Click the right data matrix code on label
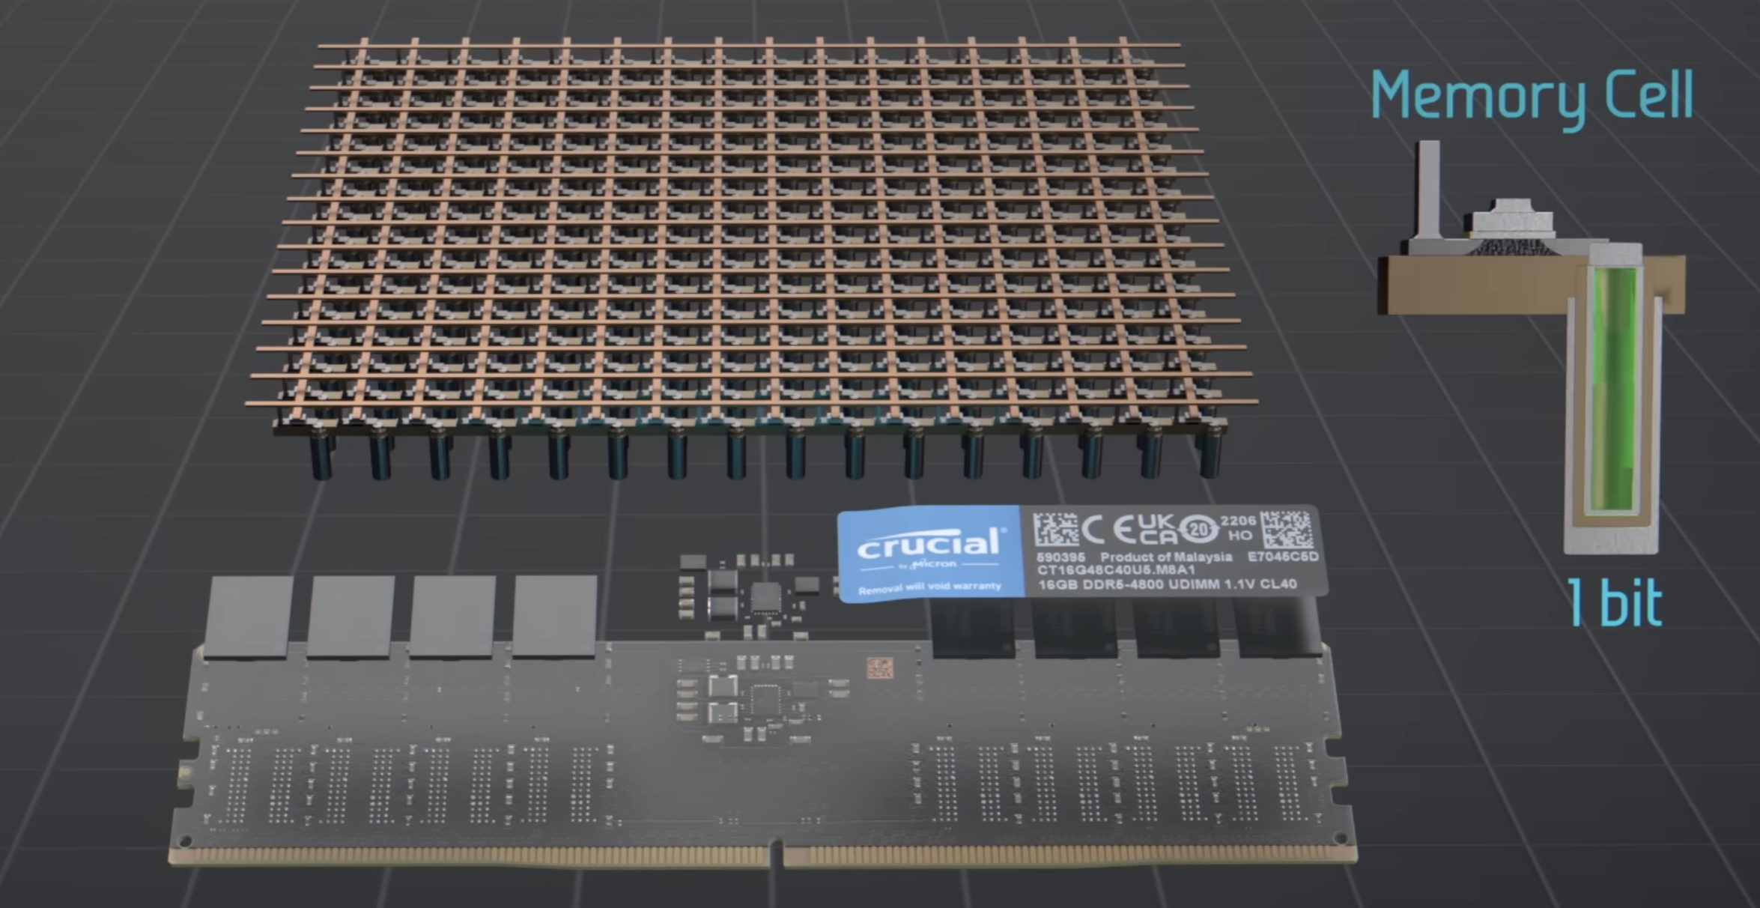 pos(1286,530)
